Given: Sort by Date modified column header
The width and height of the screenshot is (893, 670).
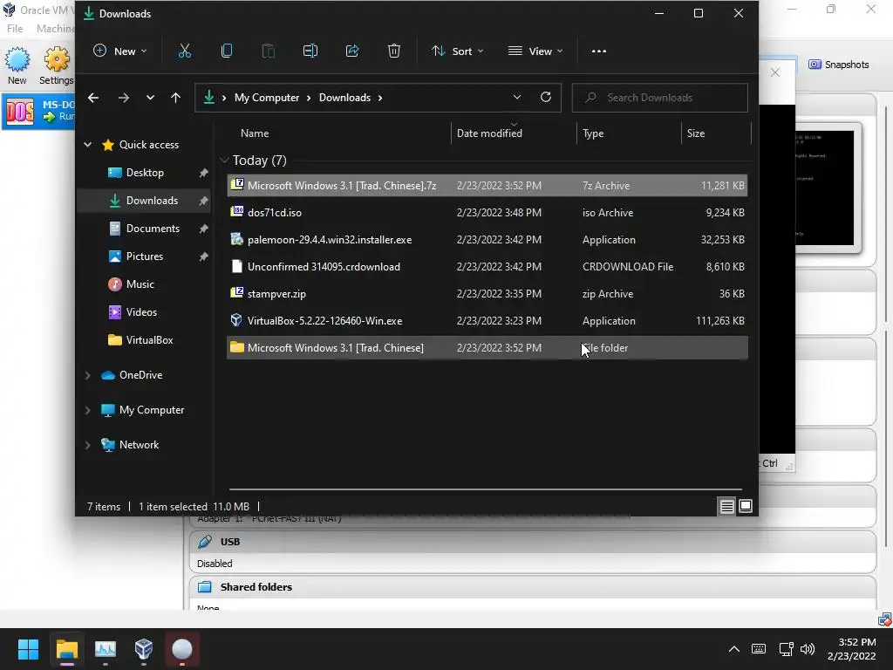Looking at the screenshot, I should pyautogui.click(x=489, y=133).
